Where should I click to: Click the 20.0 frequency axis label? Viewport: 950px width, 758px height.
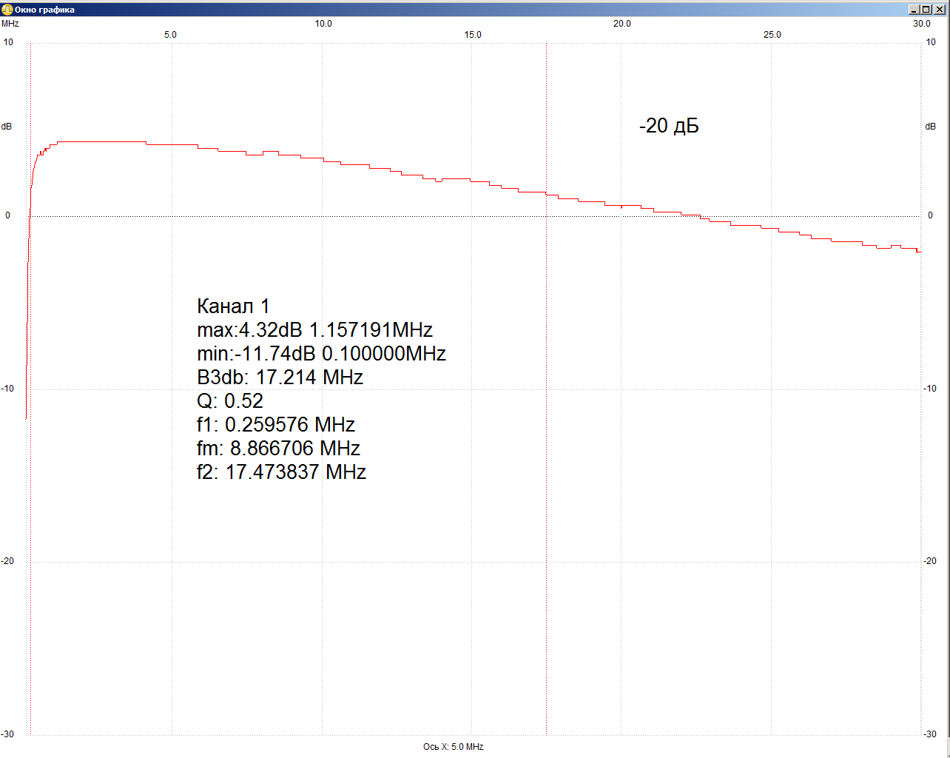(622, 24)
